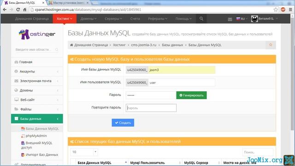Close the Базы Данных MySQL browser tab
295x166 pixels.
43,3
